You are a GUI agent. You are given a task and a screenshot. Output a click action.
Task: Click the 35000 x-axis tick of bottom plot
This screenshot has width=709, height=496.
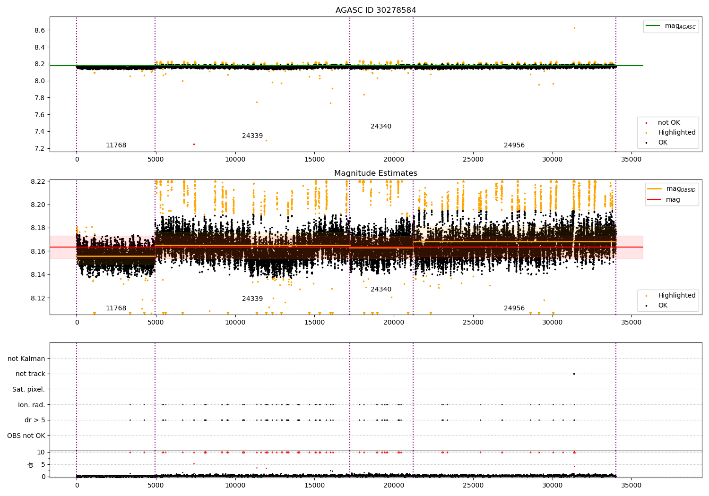631,485
